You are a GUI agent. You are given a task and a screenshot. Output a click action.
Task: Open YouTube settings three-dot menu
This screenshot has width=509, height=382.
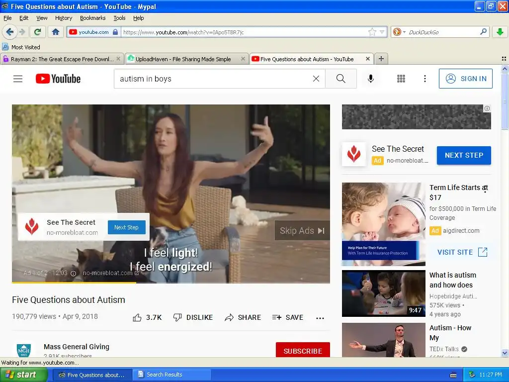(x=425, y=79)
